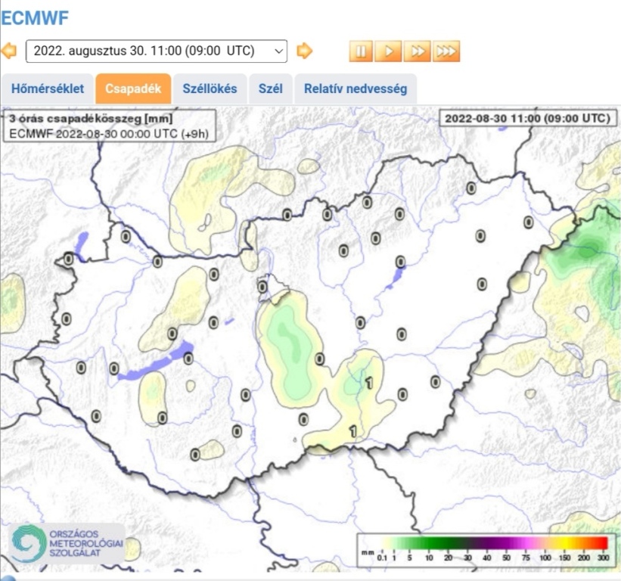Show the Relatív nedvesség tab
This screenshot has height=581, width=621.
(355, 89)
